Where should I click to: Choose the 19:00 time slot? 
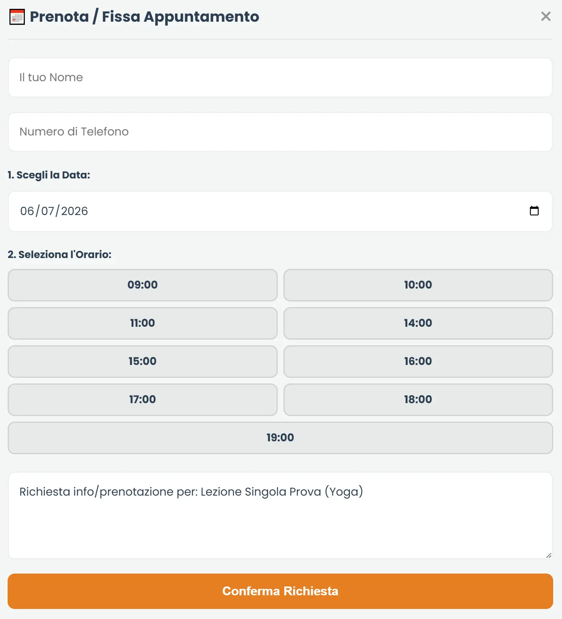click(280, 438)
